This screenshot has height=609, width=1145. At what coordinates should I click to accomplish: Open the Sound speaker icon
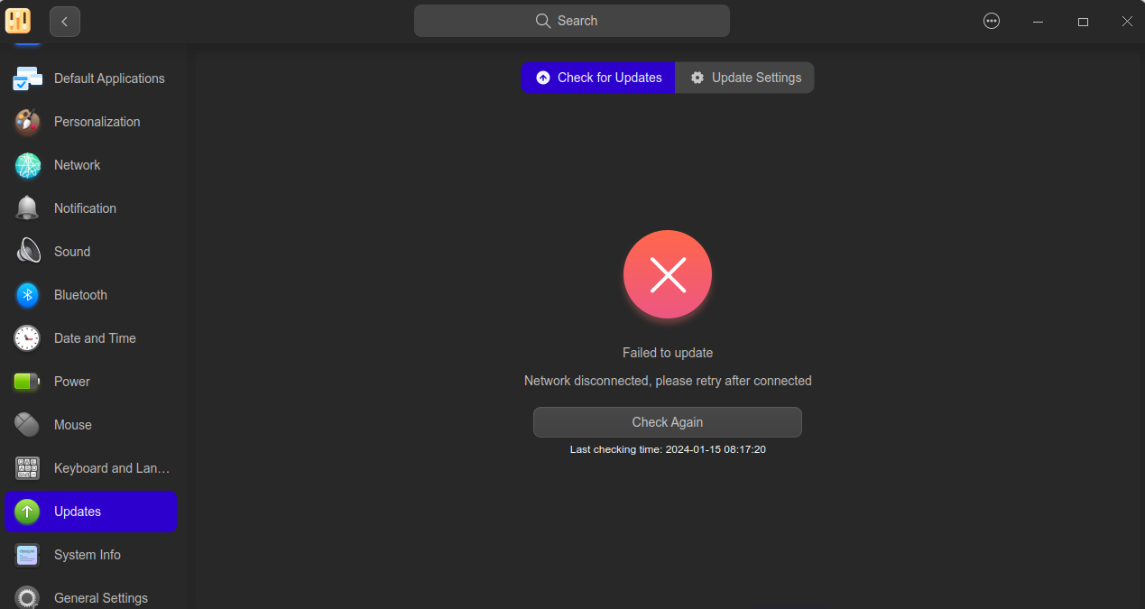pos(27,252)
